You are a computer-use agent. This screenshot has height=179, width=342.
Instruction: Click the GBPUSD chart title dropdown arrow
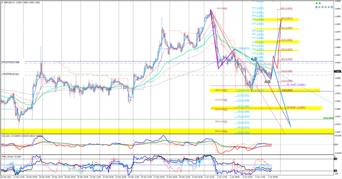click(2, 2)
